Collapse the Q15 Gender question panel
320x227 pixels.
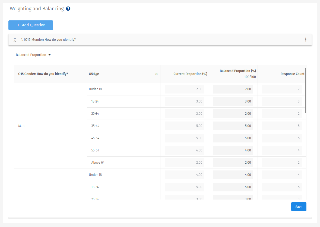(15, 40)
